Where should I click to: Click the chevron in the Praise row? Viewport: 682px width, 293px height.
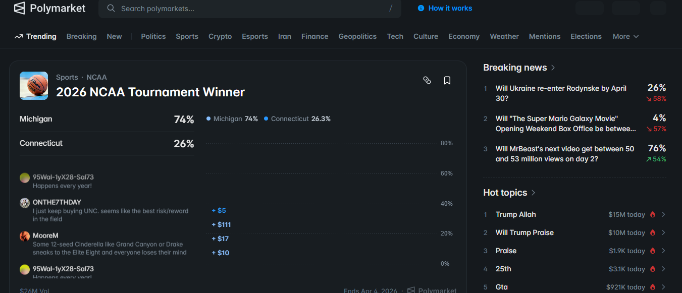663,251
